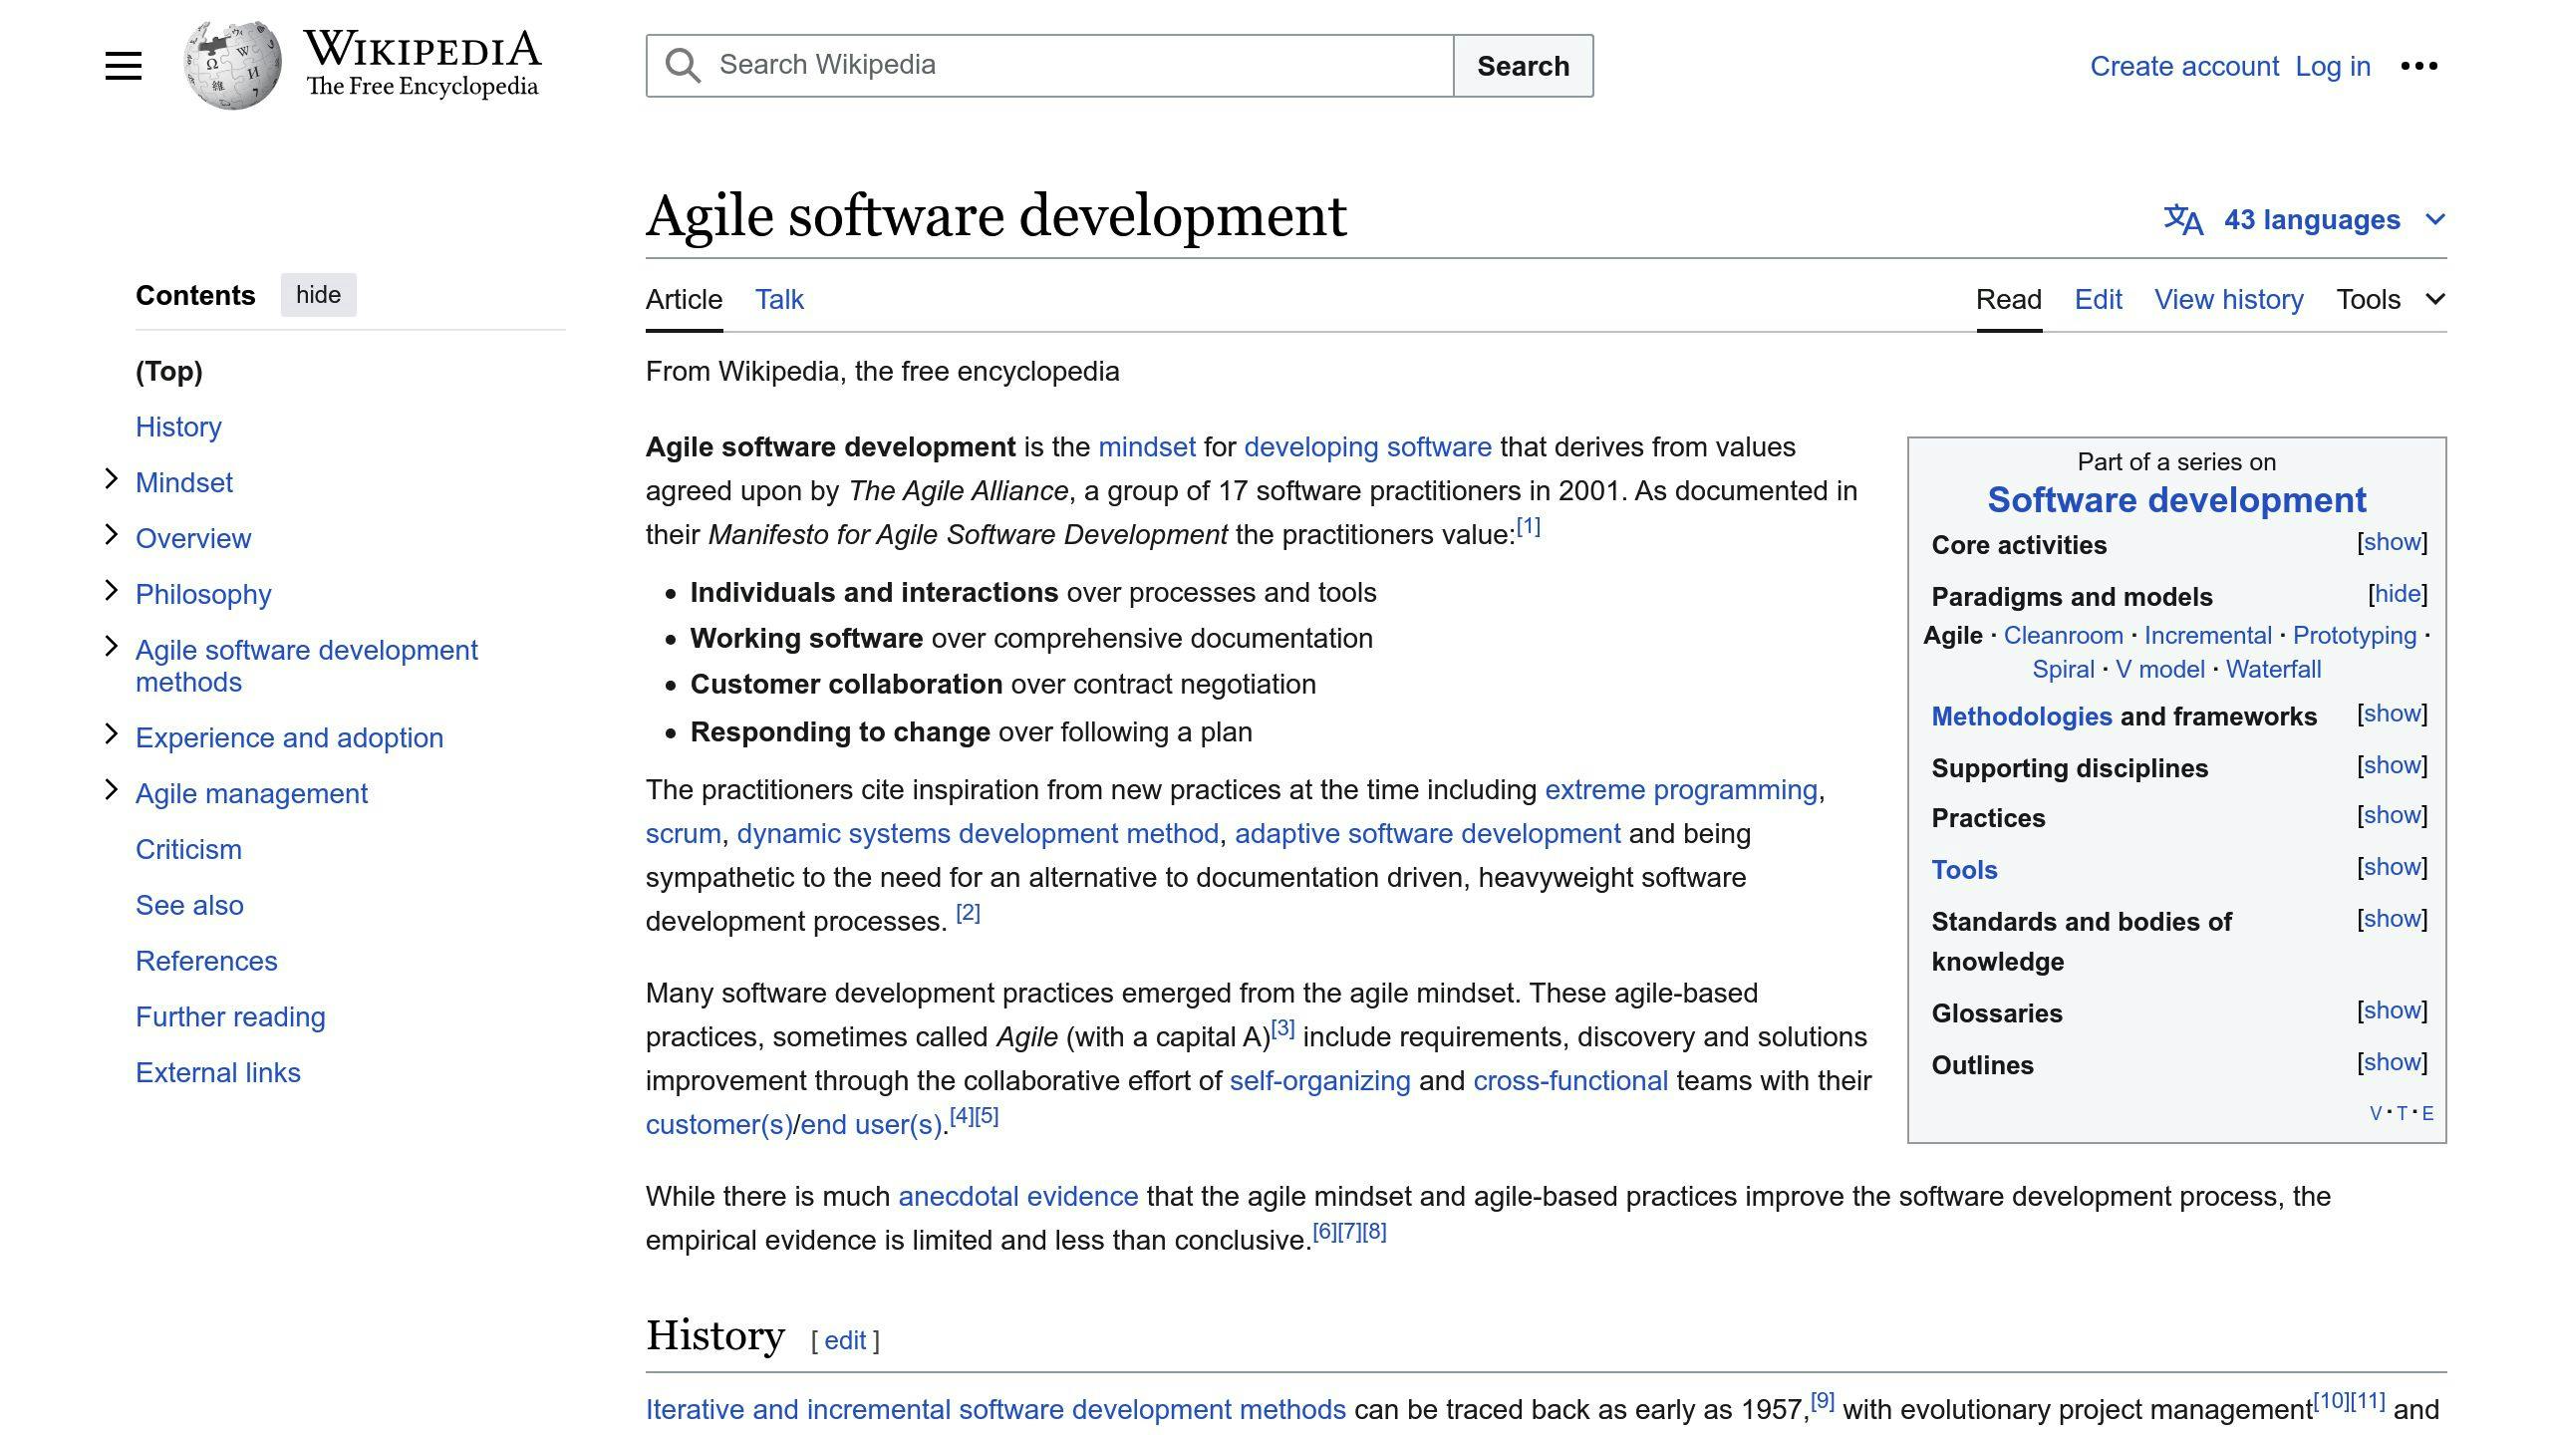Hide the Contents panel
The image size is (2551, 1435).
318,294
